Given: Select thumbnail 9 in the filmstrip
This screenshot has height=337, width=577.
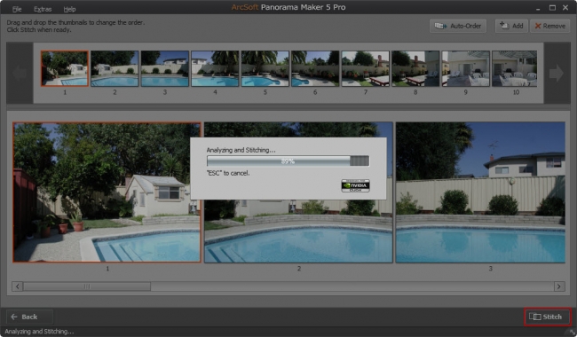Looking at the screenshot, I should 465,68.
